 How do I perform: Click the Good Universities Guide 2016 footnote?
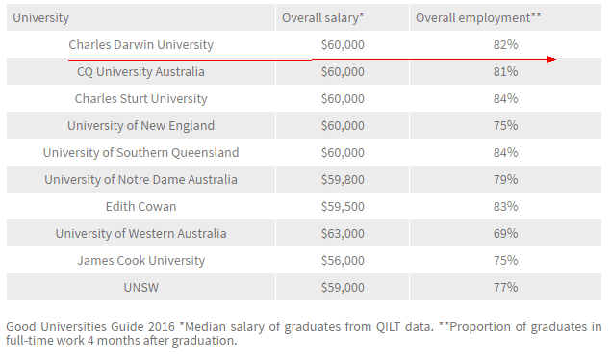[x=304, y=333]
